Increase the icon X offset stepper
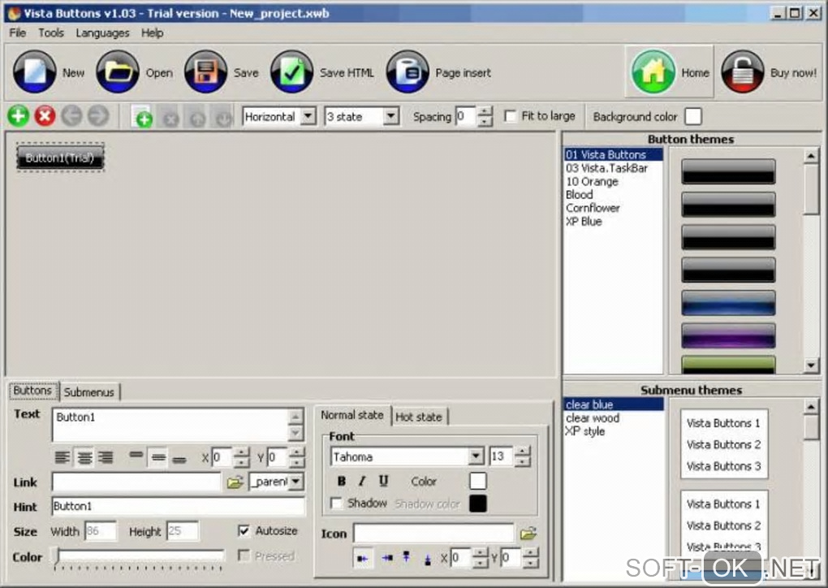828x588 pixels. click(x=480, y=553)
